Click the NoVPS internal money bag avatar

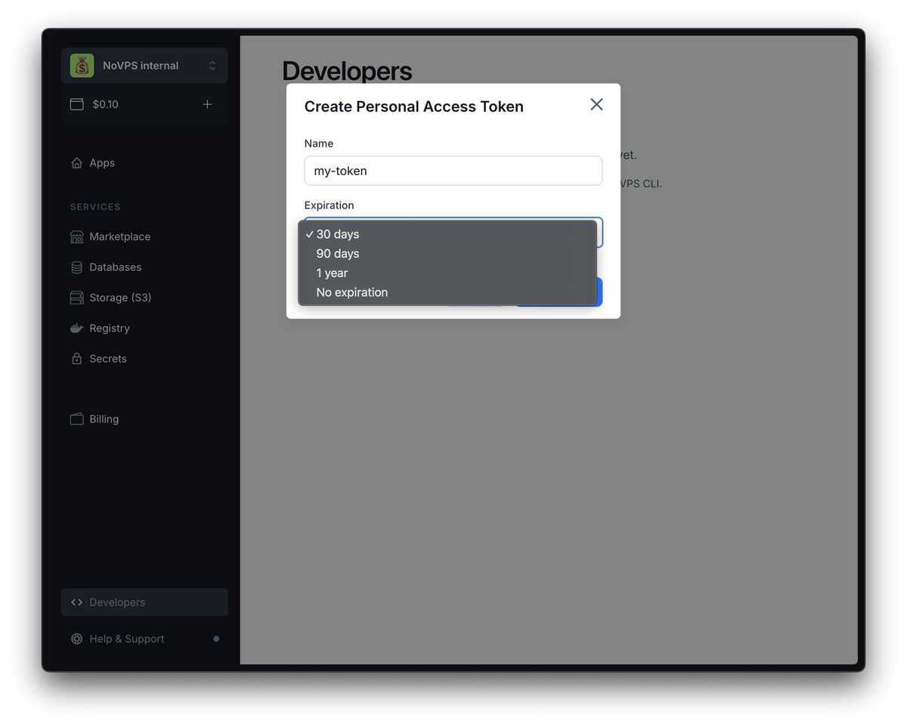pos(82,66)
